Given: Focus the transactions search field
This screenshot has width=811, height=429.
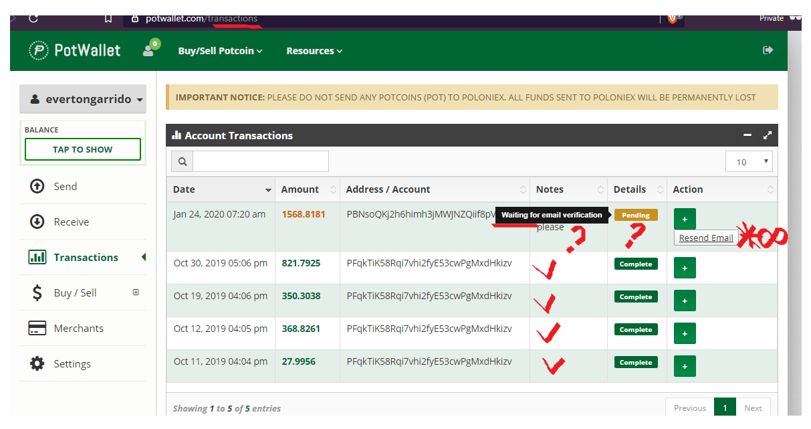Looking at the screenshot, I should point(261,161).
